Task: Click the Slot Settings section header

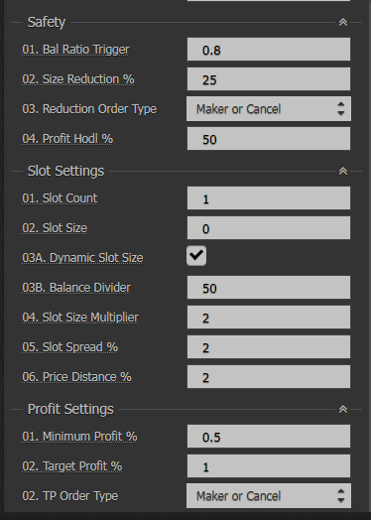Action: [65, 171]
